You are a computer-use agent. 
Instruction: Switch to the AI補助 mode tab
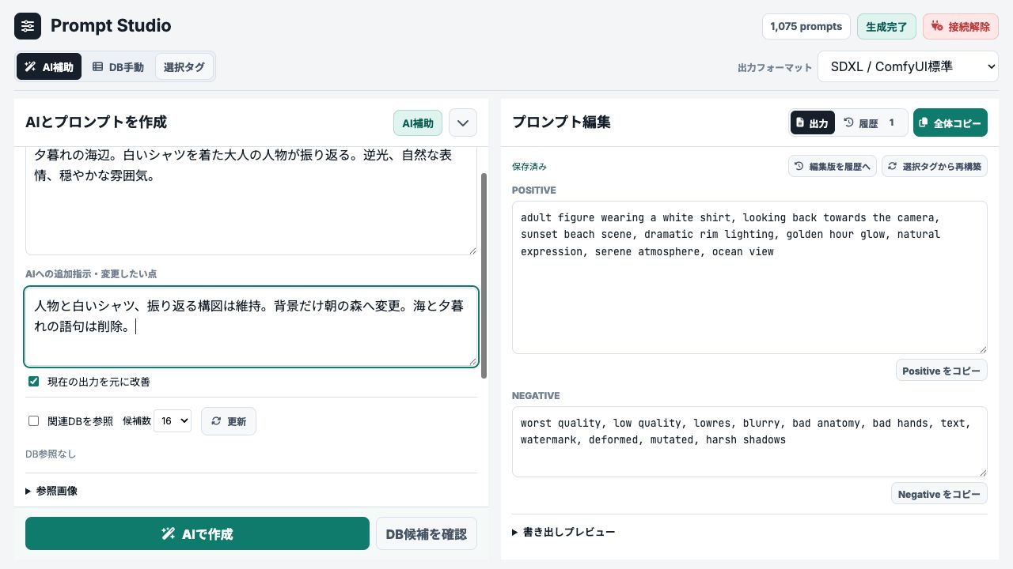(49, 67)
